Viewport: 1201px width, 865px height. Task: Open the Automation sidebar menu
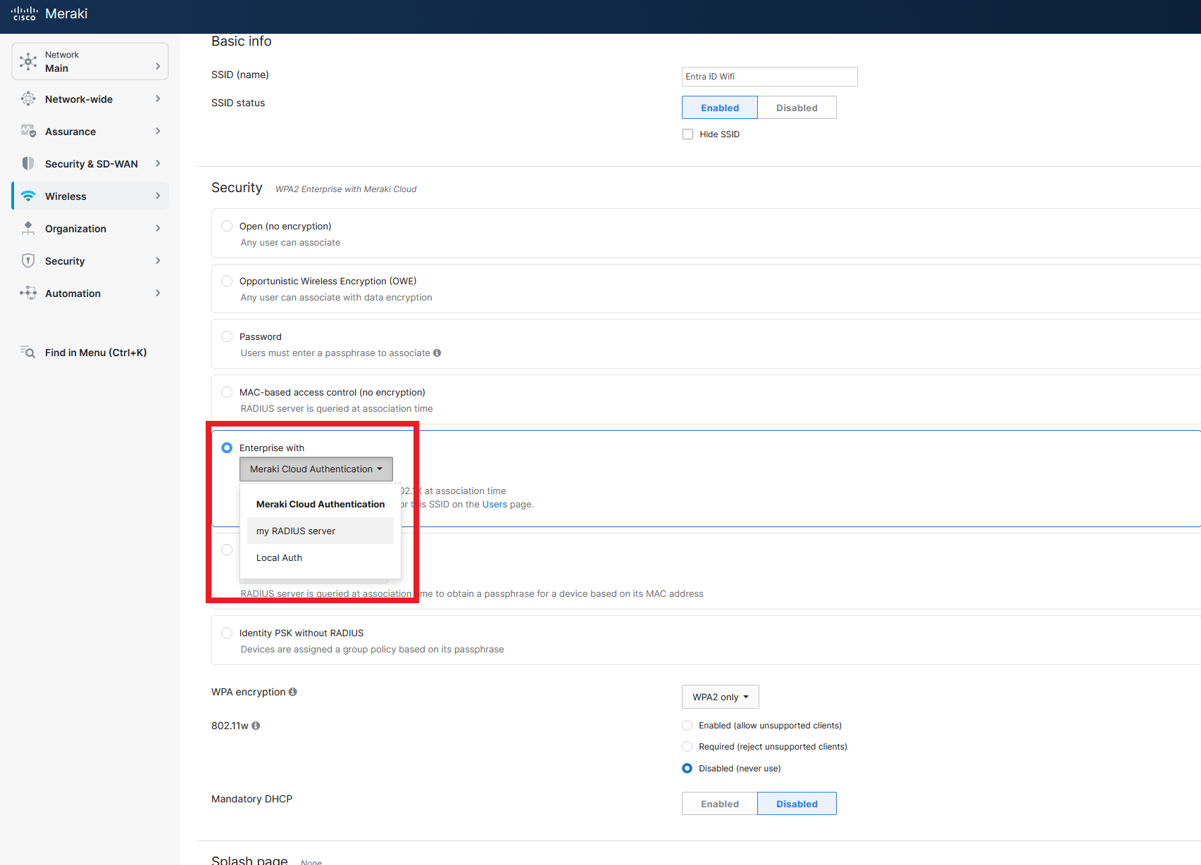(90, 293)
